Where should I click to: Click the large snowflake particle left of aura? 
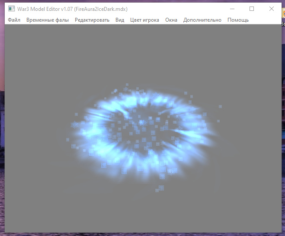(x=74, y=125)
